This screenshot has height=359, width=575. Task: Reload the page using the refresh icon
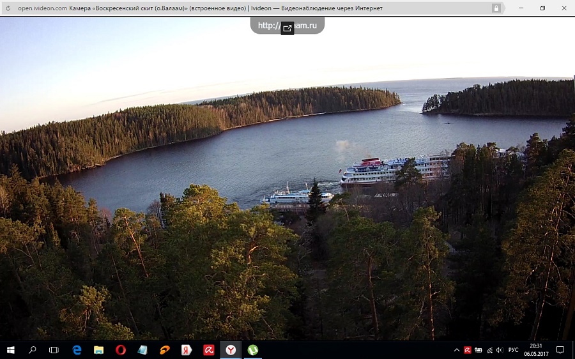click(8, 8)
